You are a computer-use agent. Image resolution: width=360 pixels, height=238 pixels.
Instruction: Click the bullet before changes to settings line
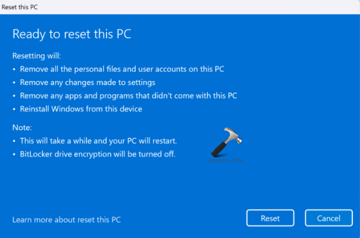14,82
